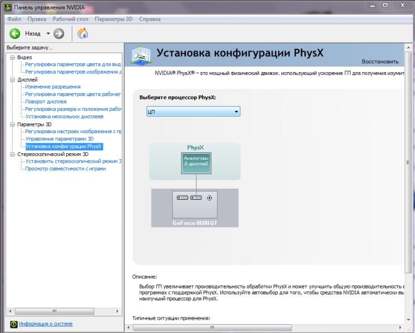The image size is (415, 333).
Task: Click left panel horizontal scrollbar thumb
Action: pos(55,311)
